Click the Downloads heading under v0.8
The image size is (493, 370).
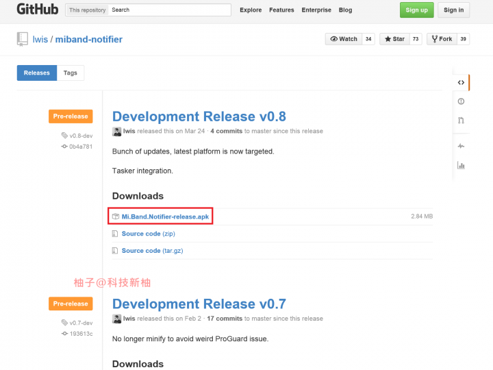tap(138, 196)
